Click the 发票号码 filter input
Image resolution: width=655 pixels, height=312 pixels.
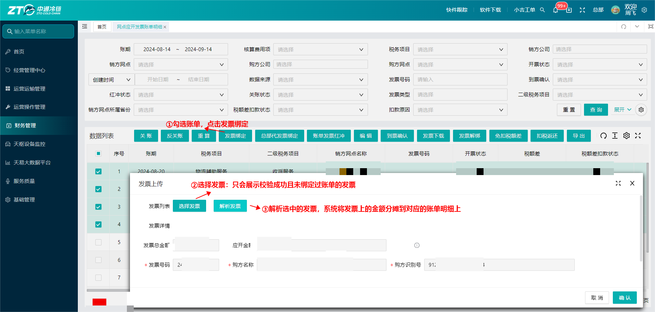point(460,80)
